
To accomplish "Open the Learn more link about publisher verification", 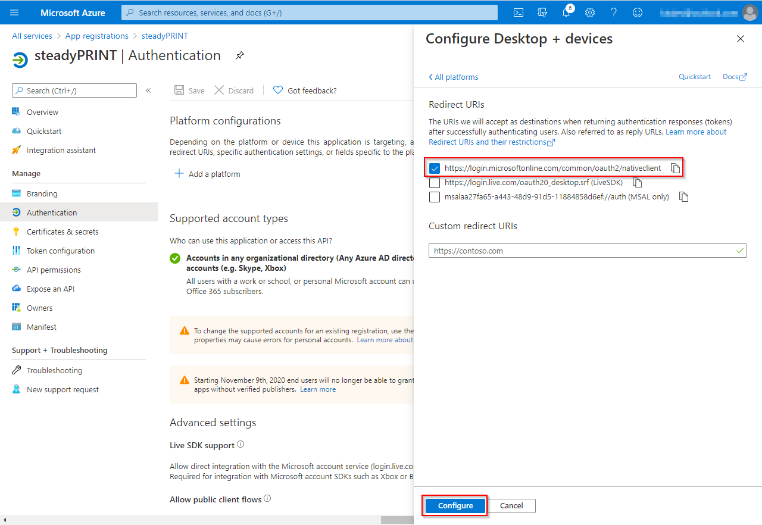I will (x=318, y=389).
